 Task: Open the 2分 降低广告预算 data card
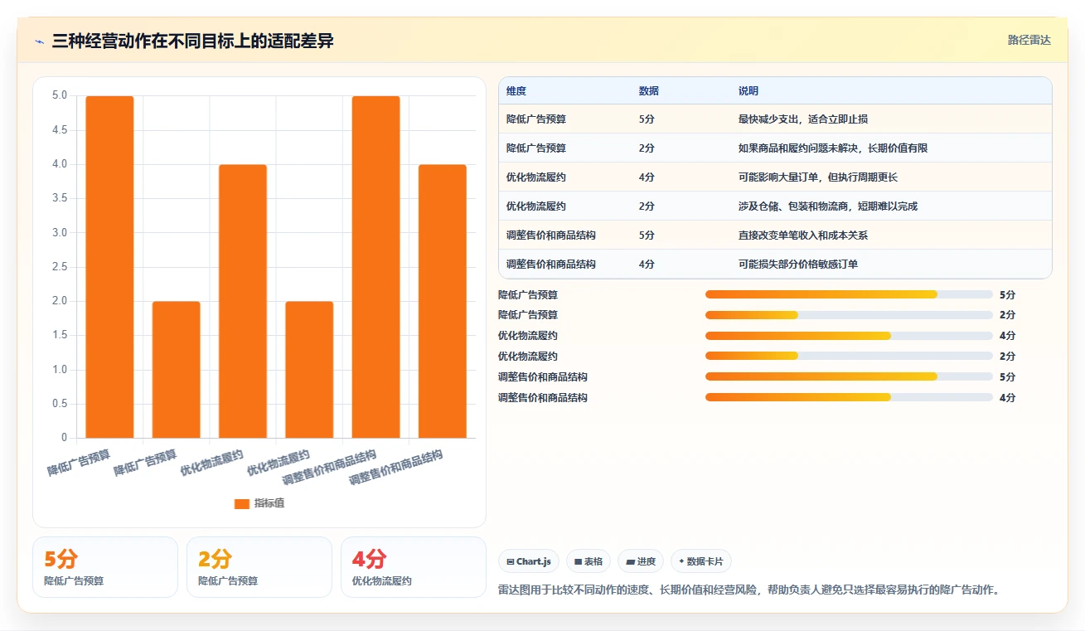click(259, 567)
